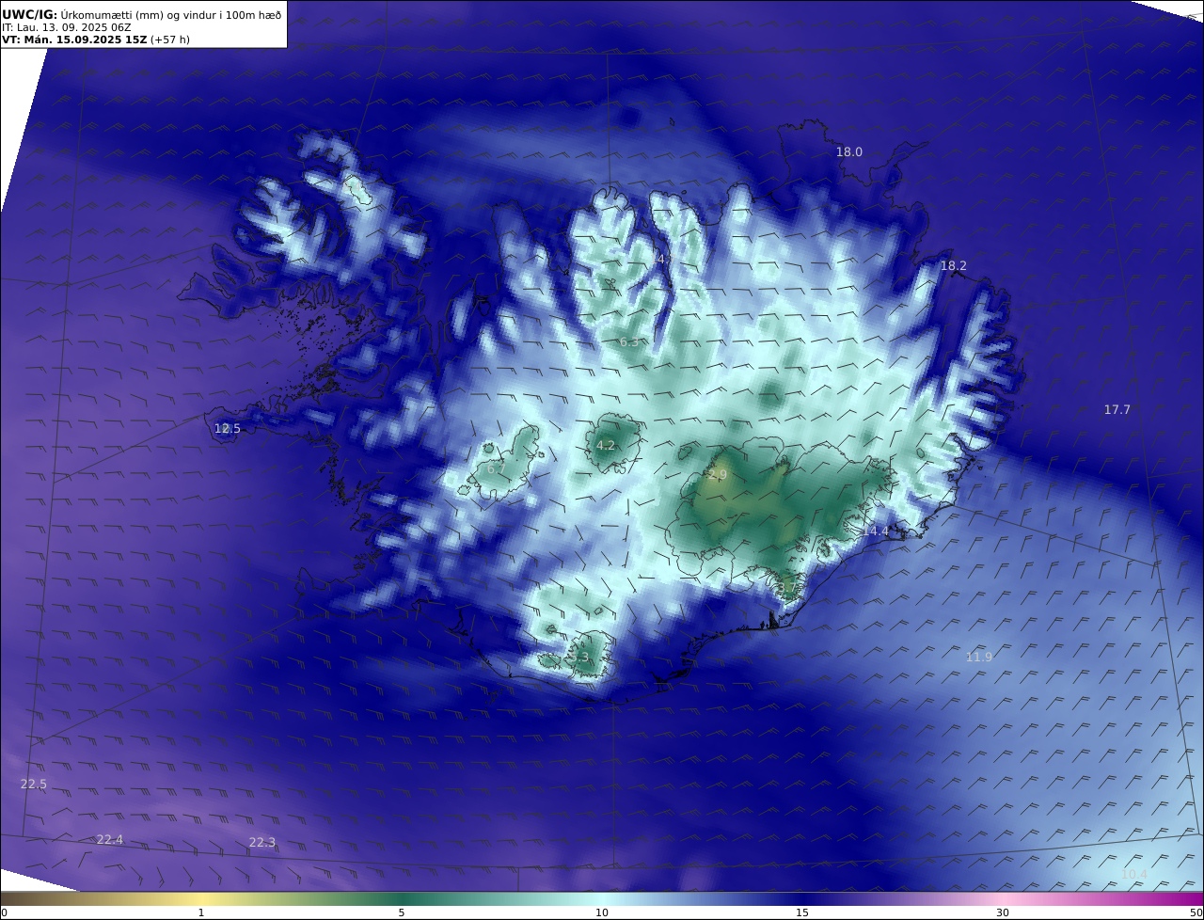The width and height of the screenshot is (1204, 920).
Task: Click the 22.3 value label
Action: coord(262,842)
